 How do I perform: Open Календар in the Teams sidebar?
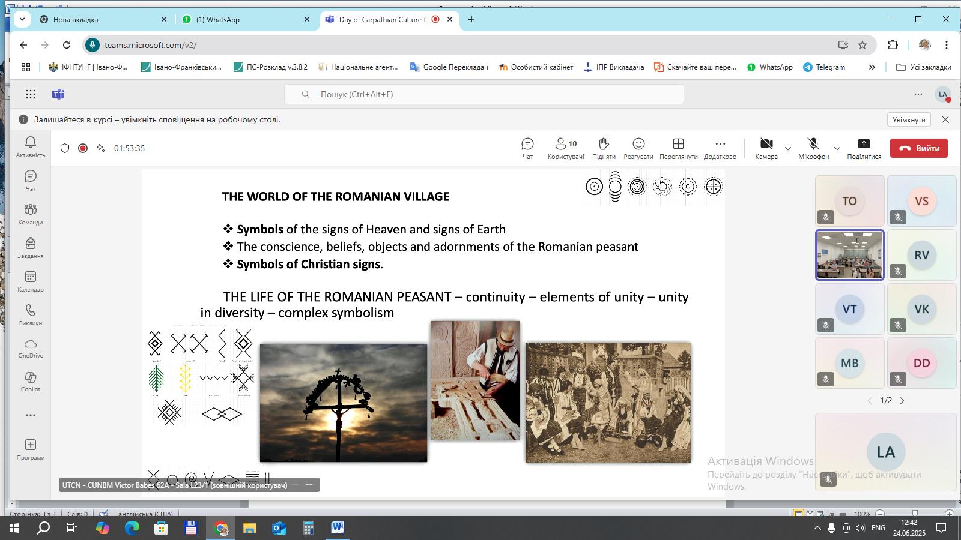(31, 281)
